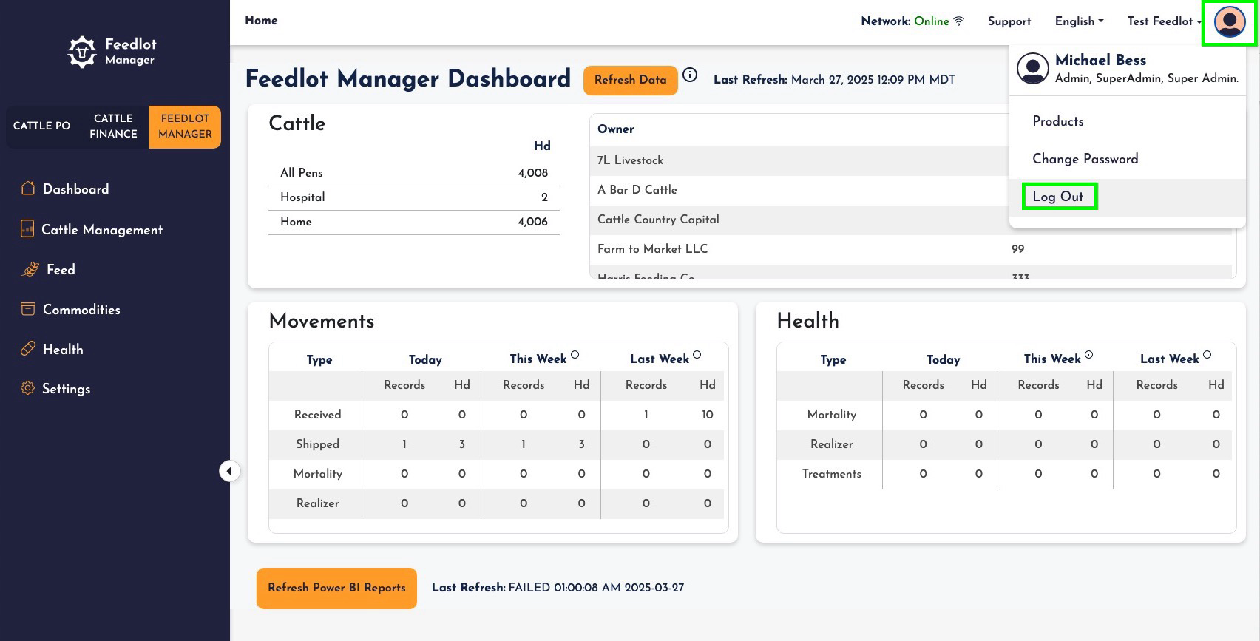Click the Home pen row under Hospital
Screen dimensions: 1260x641
(414, 222)
